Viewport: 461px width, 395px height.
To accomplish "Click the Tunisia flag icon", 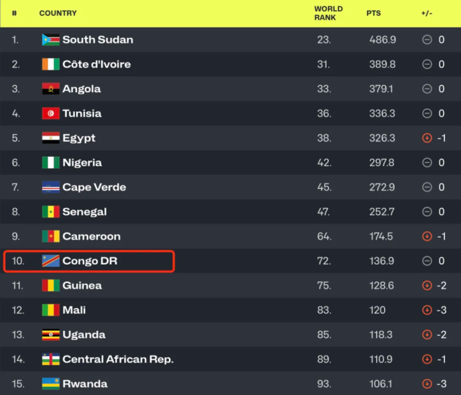I will 51,113.
